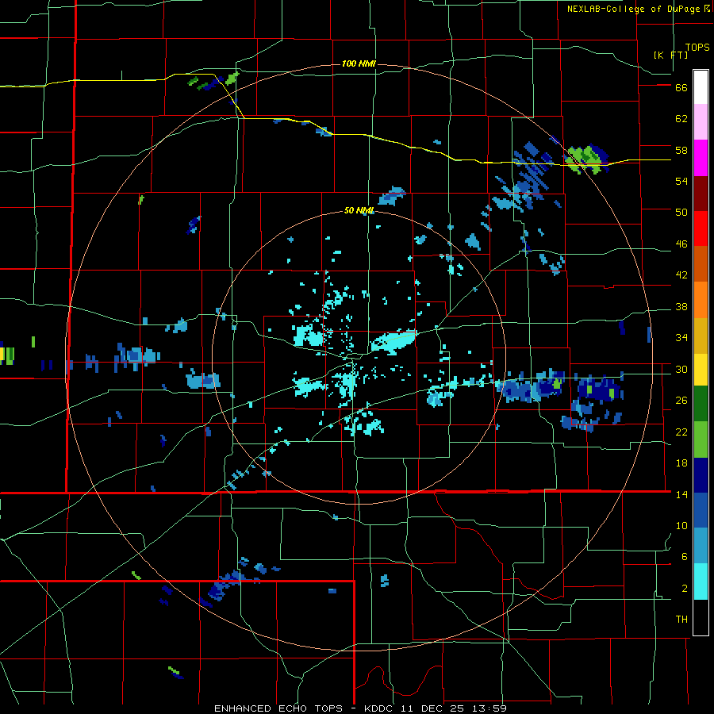
Task: Click the 46 value on the legend scale
Action: point(681,244)
